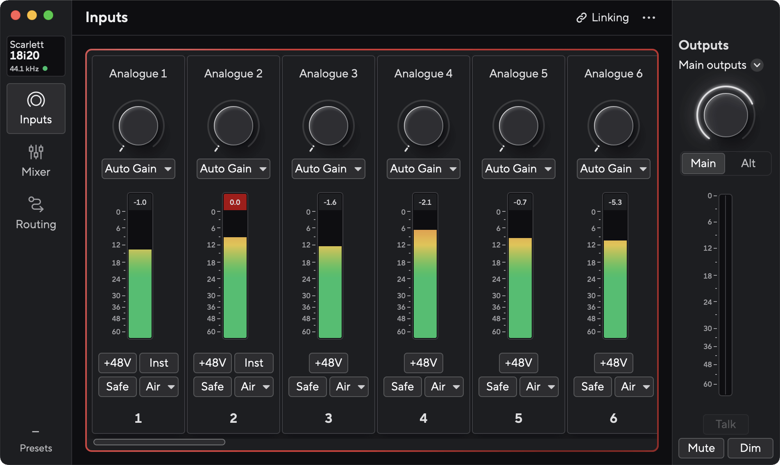
Task: Click the Analogue 6 gain knob
Action: [614, 126]
